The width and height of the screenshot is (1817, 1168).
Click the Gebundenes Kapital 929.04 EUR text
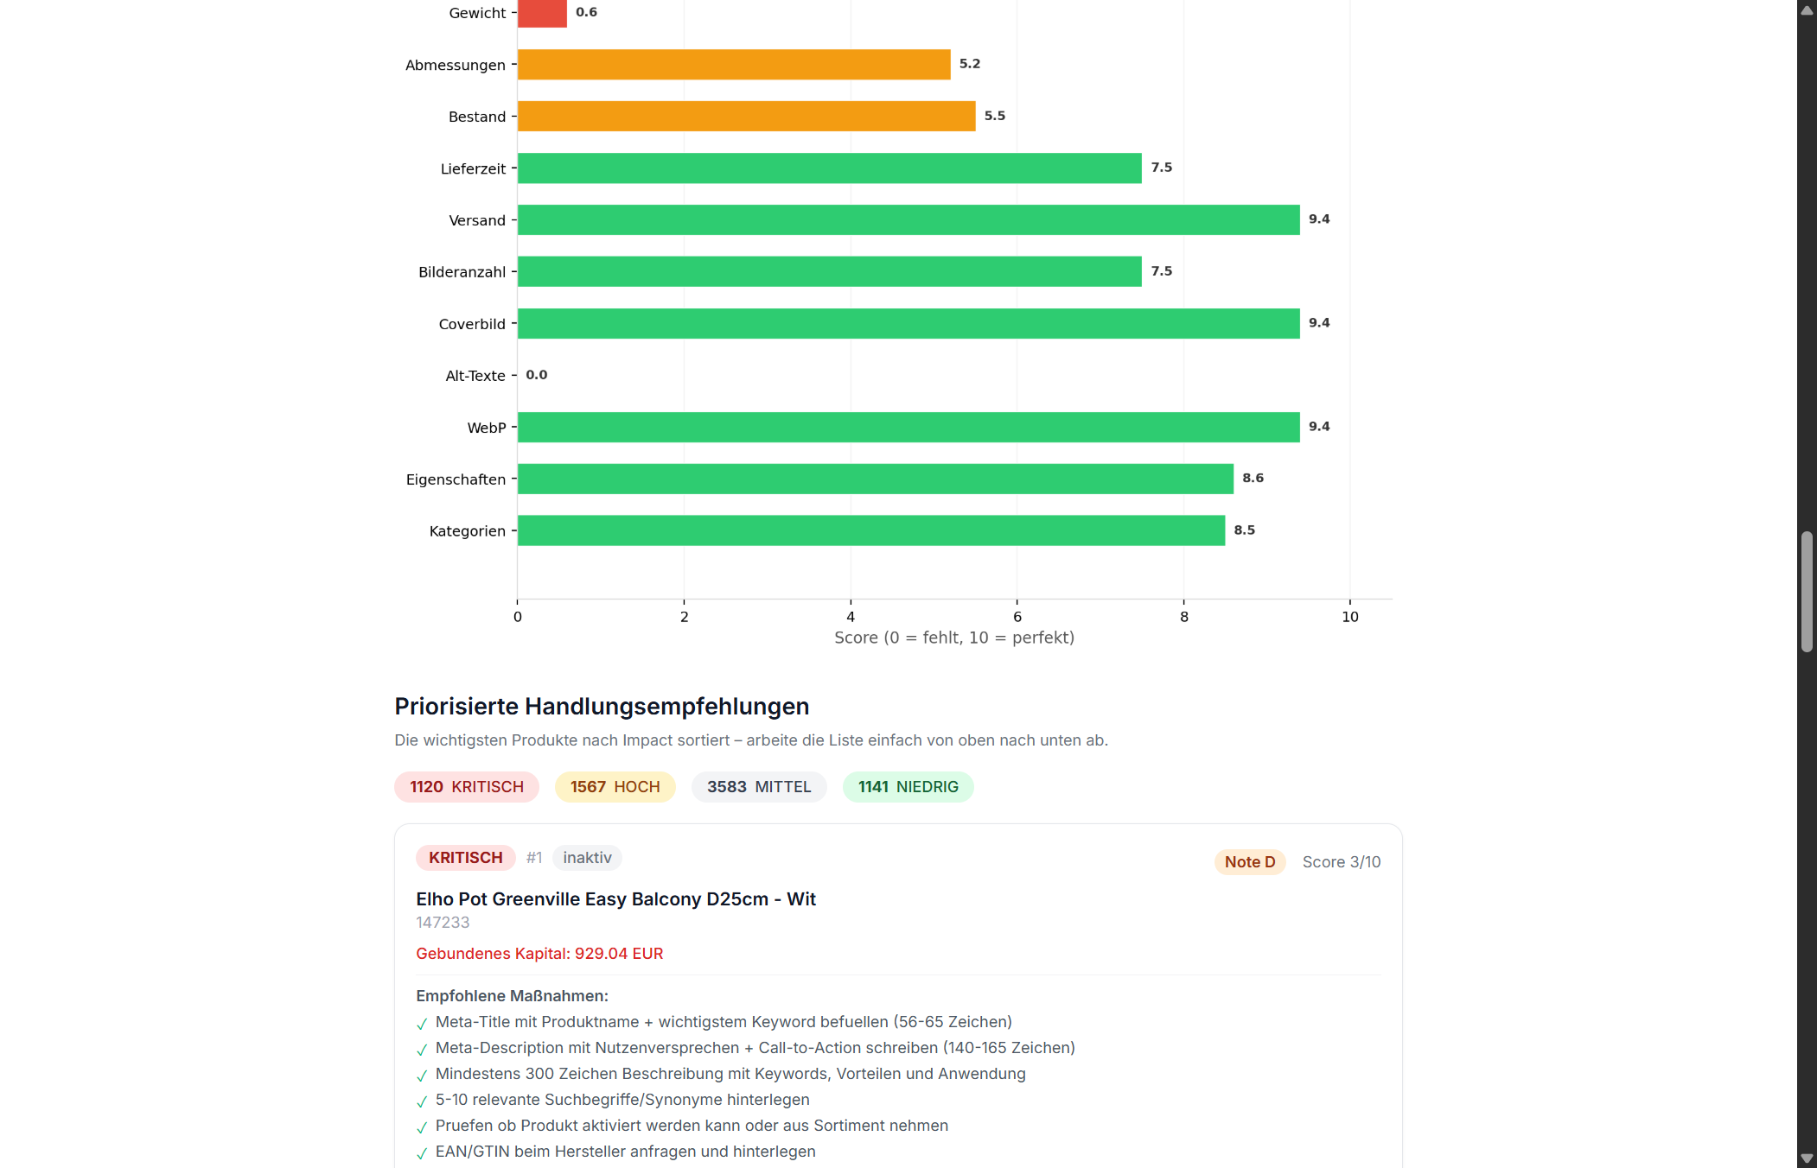pyautogui.click(x=539, y=953)
